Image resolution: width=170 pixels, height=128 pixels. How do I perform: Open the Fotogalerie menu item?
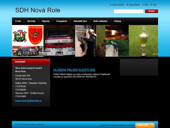61,21
